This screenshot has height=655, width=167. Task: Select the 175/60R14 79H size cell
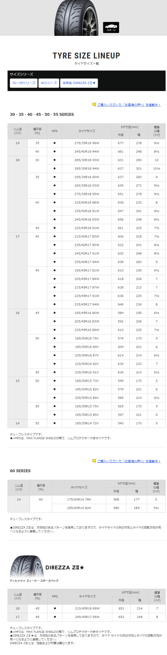(x=79, y=499)
